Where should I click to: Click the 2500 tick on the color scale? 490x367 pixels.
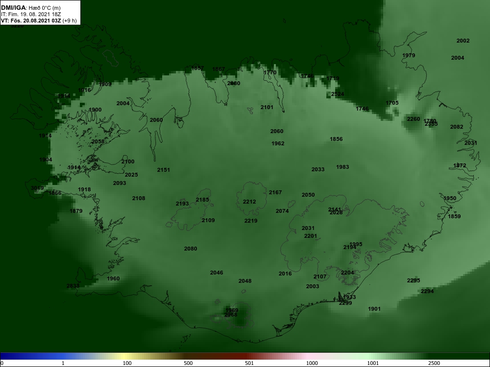coord(434,363)
